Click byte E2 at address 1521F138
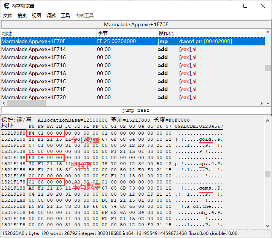 [x=32, y=158]
